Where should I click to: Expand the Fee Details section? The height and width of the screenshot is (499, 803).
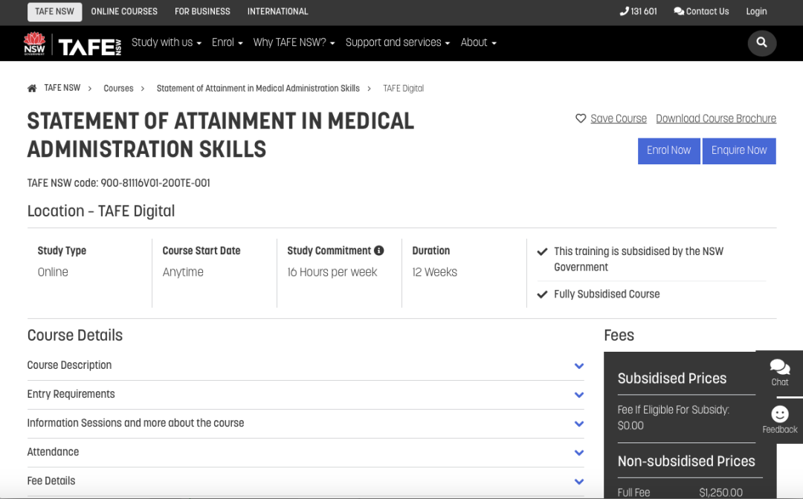point(306,481)
